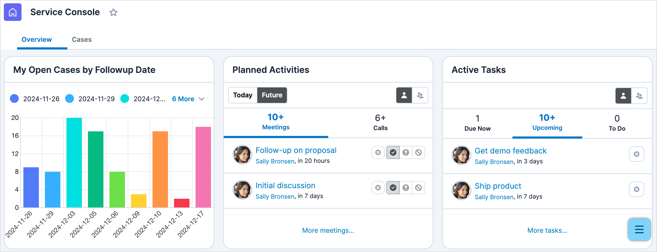Show team tasks in Active Tasks

point(639,96)
